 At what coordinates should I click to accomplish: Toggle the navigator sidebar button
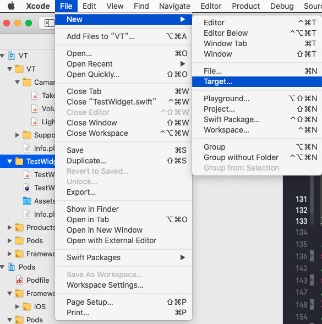[x=49, y=23]
